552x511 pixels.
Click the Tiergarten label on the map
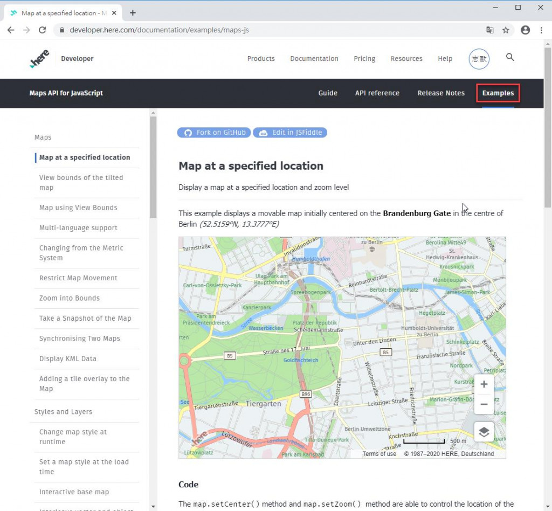click(263, 404)
